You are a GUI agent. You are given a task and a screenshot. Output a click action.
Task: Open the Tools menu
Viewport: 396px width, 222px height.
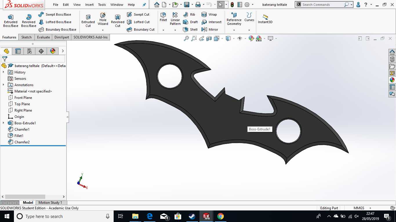coord(102,5)
